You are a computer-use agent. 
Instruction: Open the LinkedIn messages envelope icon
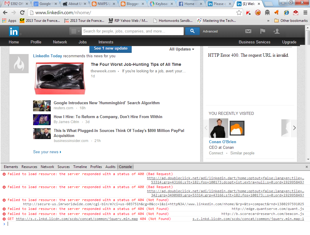(248, 31)
